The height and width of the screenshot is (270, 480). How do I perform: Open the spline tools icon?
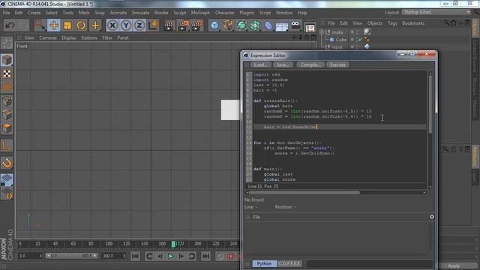[228, 25]
